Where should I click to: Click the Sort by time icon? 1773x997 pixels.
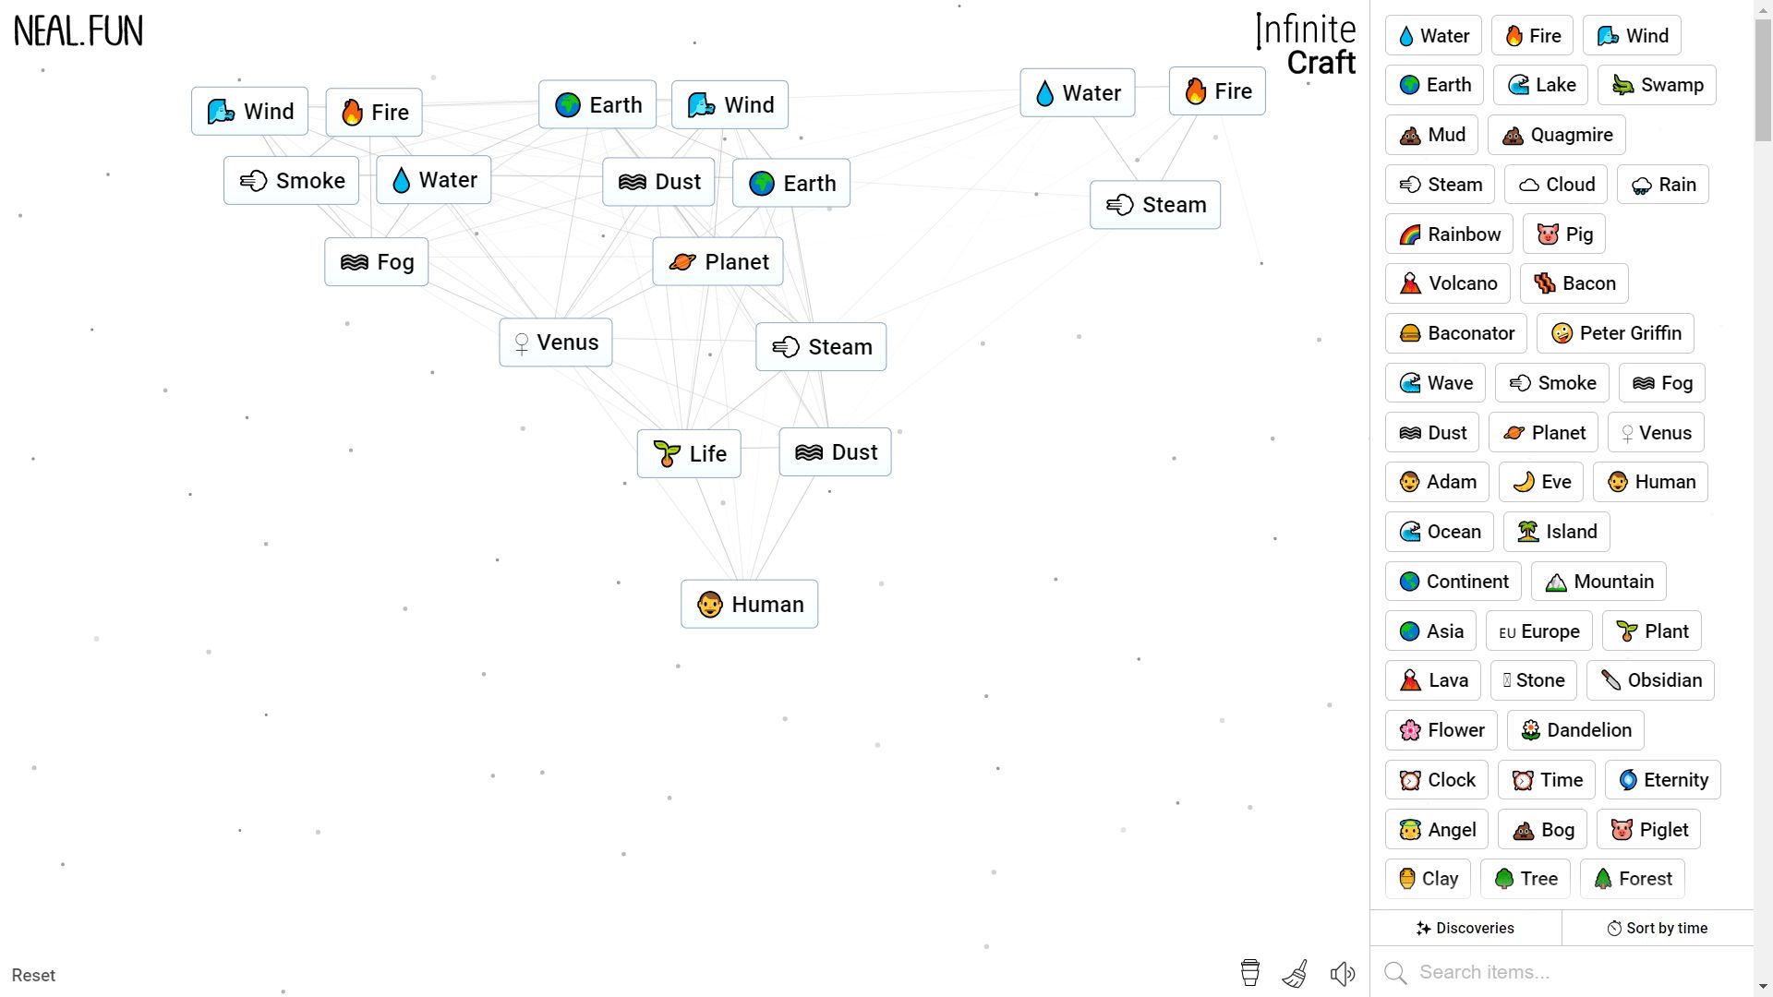[1613, 928]
